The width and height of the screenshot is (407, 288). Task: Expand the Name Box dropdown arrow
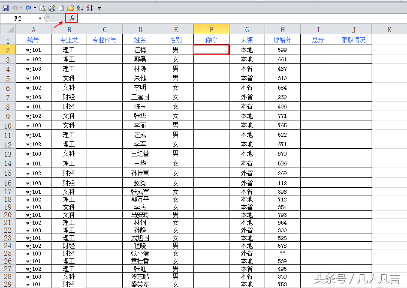coord(40,18)
